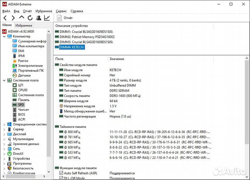Open the Портативный ПК item
The image size is (250, 180).
tap(28, 71)
